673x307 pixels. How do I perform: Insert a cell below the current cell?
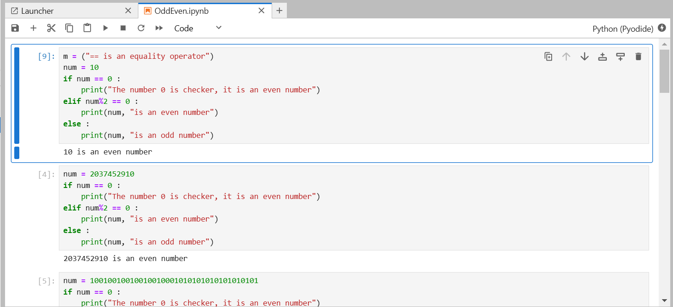coord(620,57)
